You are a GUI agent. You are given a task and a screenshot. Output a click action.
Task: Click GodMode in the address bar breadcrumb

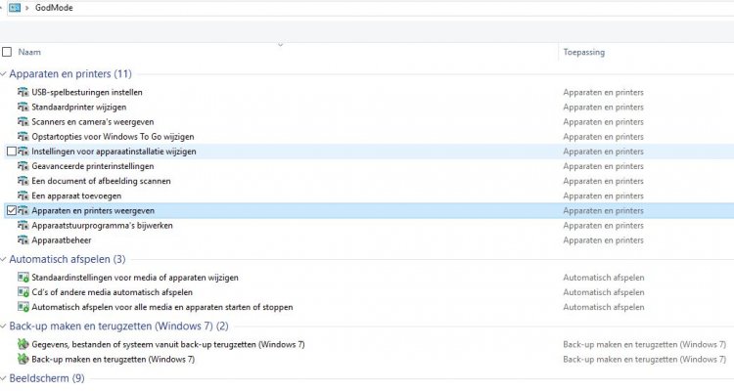pos(53,8)
